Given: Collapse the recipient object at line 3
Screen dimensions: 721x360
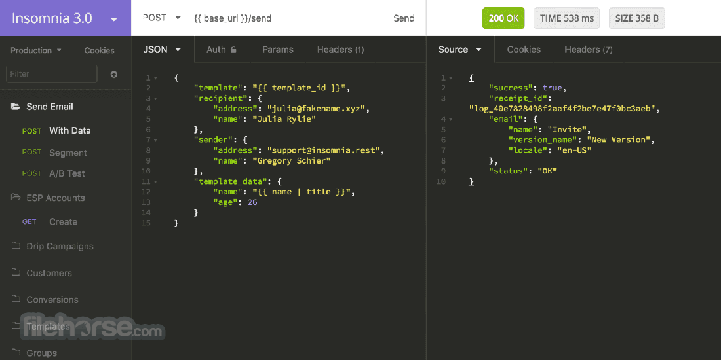Looking at the screenshot, I should point(155,98).
